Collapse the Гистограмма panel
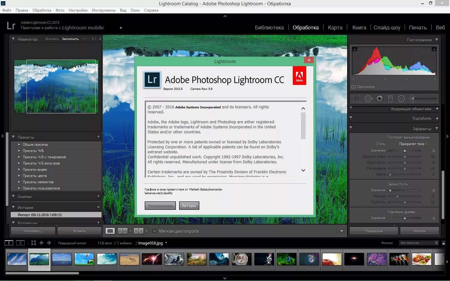 [437, 40]
